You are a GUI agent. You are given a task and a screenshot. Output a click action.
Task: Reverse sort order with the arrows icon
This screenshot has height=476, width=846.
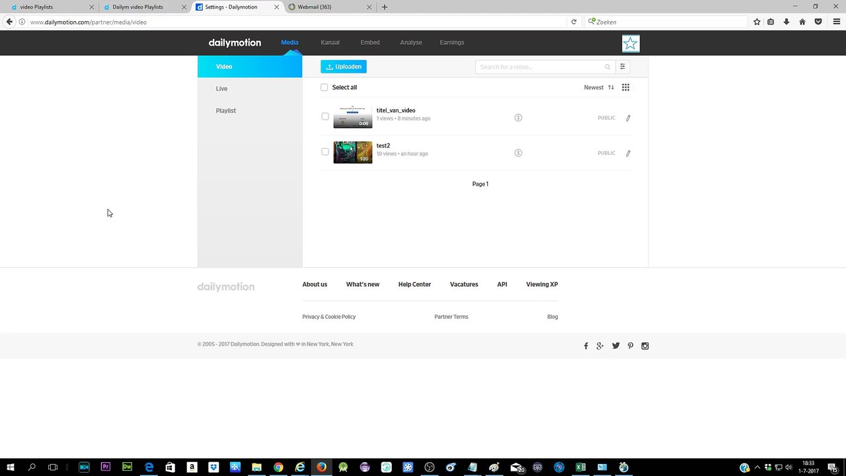611,87
